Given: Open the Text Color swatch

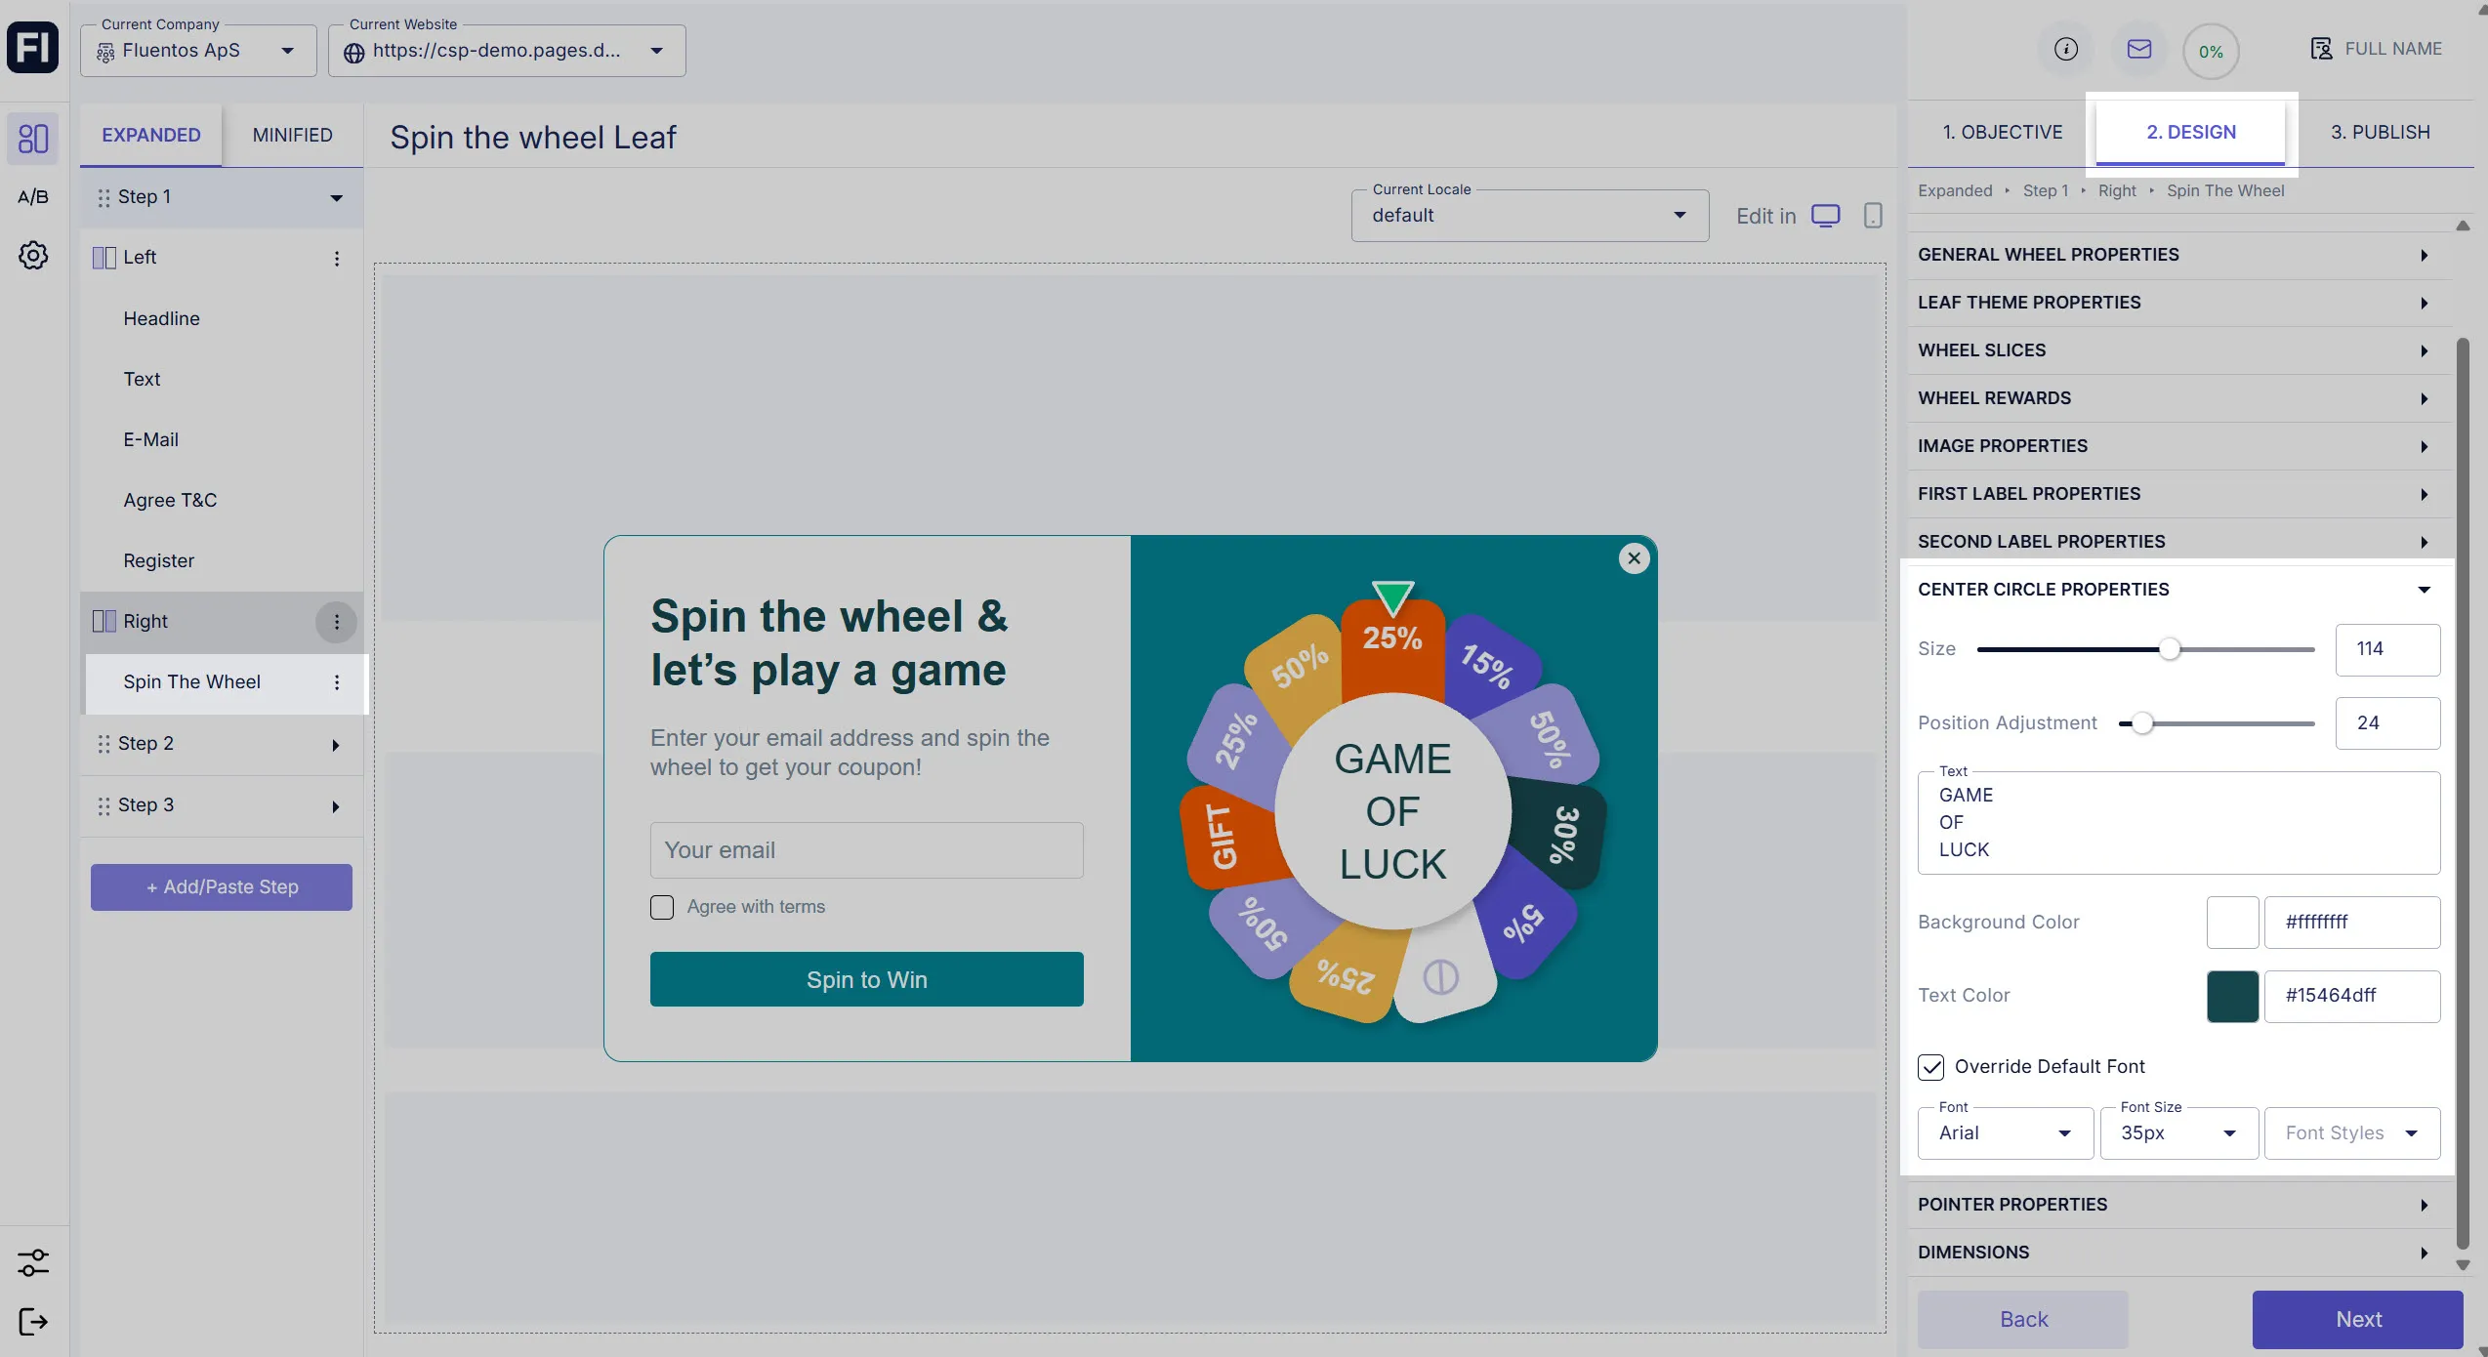Looking at the screenshot, I should tap(2232, 996).
